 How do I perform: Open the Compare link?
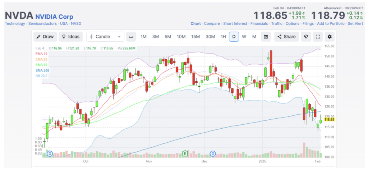[212, 23]
